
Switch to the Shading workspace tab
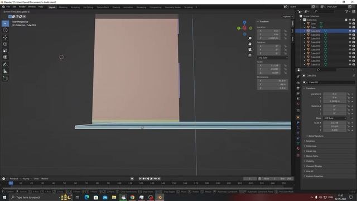click(116, 7)
